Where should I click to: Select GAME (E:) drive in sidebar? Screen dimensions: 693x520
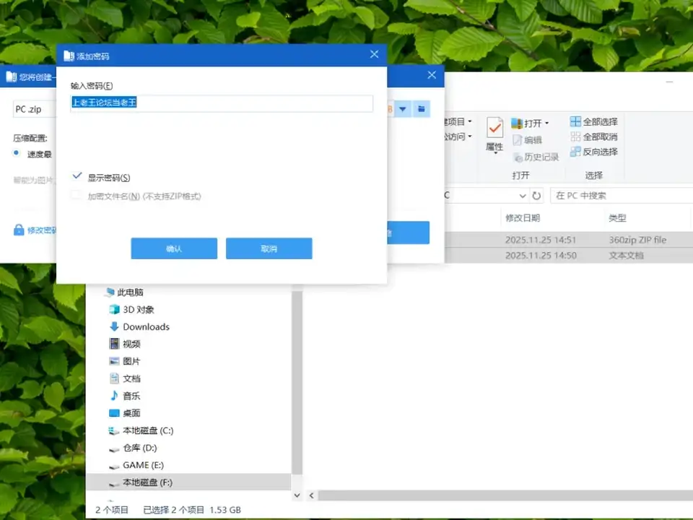(136, 465)
